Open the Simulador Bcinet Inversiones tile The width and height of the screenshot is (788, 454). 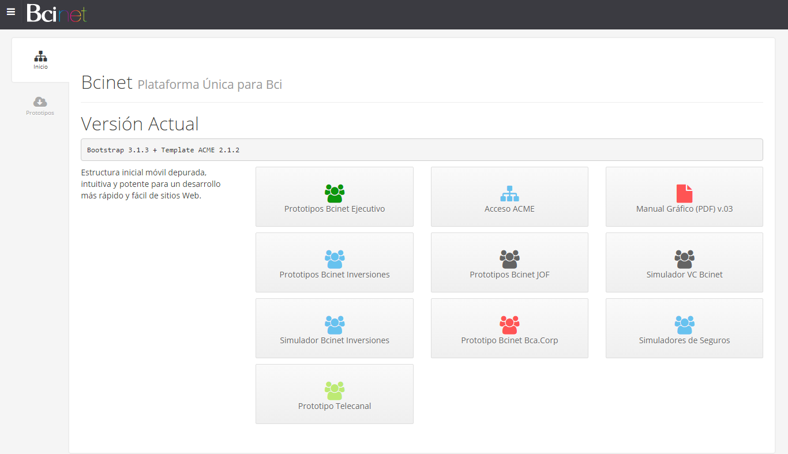pyautogui.click(x=334, y=328)
